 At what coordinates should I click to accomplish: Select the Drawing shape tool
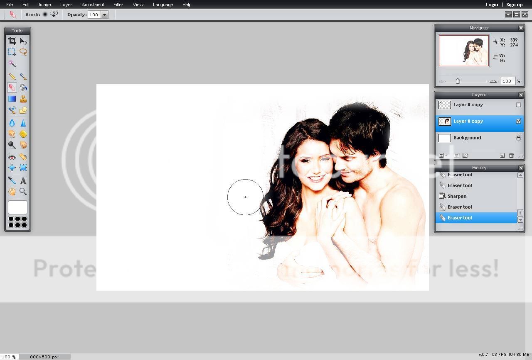[23, 110]
